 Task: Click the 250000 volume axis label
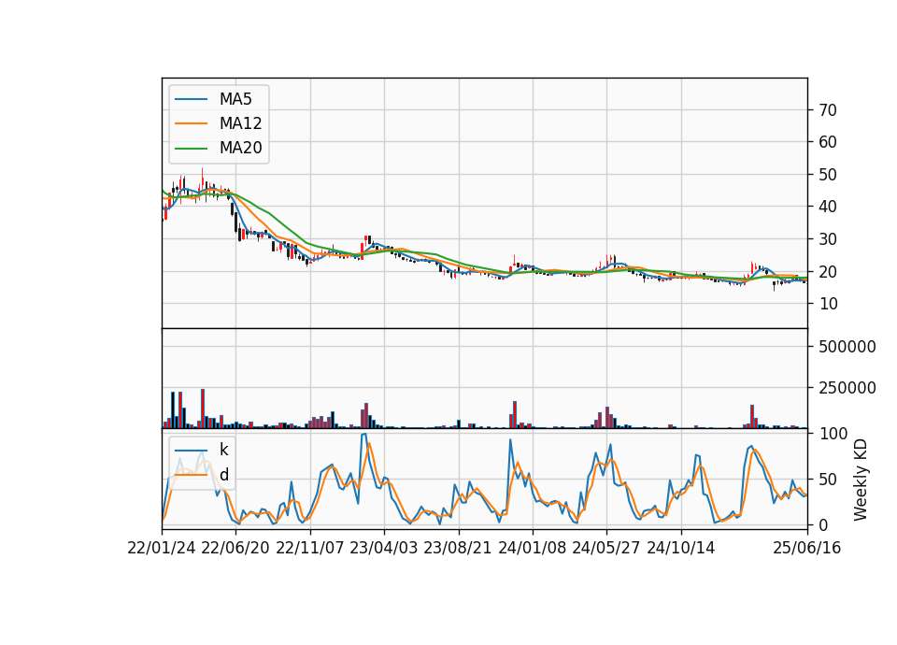[847, 388]
